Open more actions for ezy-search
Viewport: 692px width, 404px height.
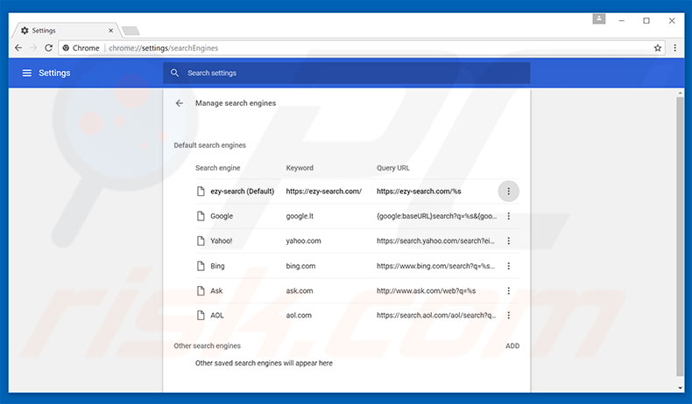click(508, 192)
